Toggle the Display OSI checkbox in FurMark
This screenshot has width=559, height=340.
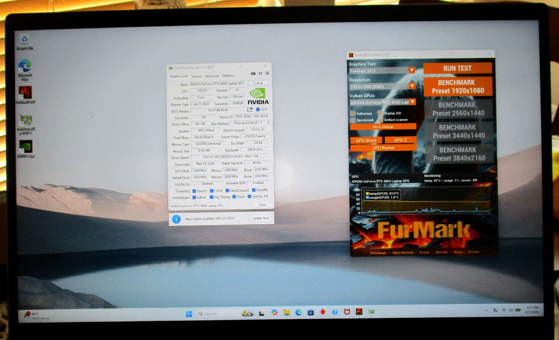tap(380, 113)
